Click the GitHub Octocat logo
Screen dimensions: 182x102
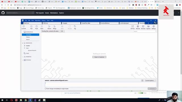(x=3, y=13)
